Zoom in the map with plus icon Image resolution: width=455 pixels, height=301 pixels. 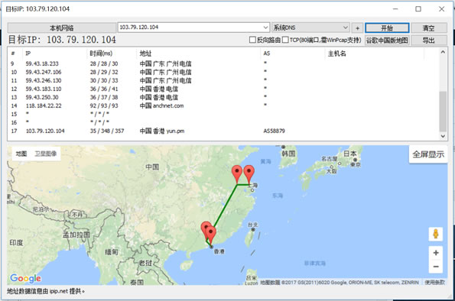pos(436,253)
